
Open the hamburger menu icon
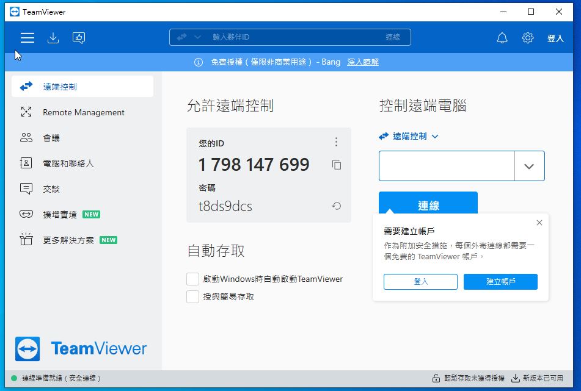click(27, 38)
